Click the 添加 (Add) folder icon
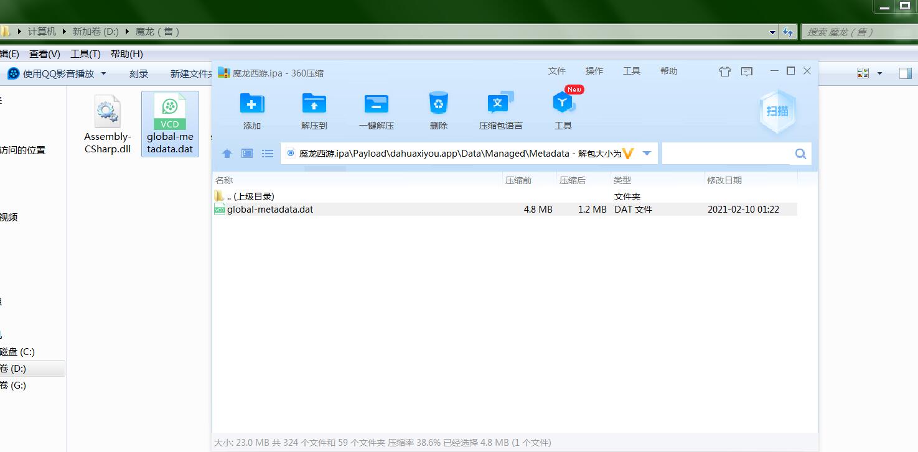The width and height of the screenshot is (918, 452). [x=252, y=104]
